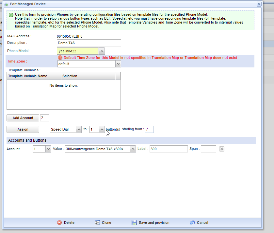The width and height of the screenshot is (274, 233).
Task: Expand the Account number dropdown
Action: (48, 149)
